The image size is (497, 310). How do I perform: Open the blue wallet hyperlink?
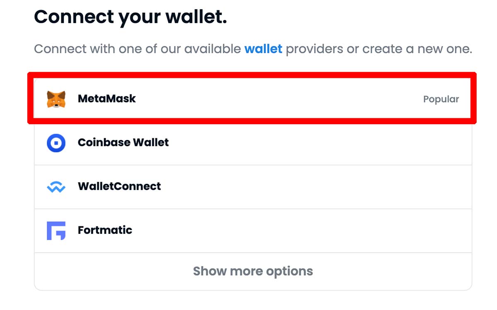(263, 49)
